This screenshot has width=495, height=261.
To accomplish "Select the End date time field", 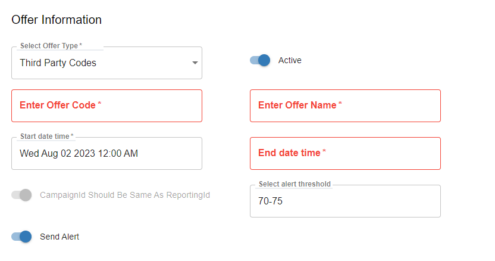I will tap(345, 153).
